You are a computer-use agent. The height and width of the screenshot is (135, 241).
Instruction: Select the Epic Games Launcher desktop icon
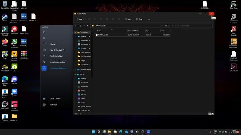coord(233,18)
